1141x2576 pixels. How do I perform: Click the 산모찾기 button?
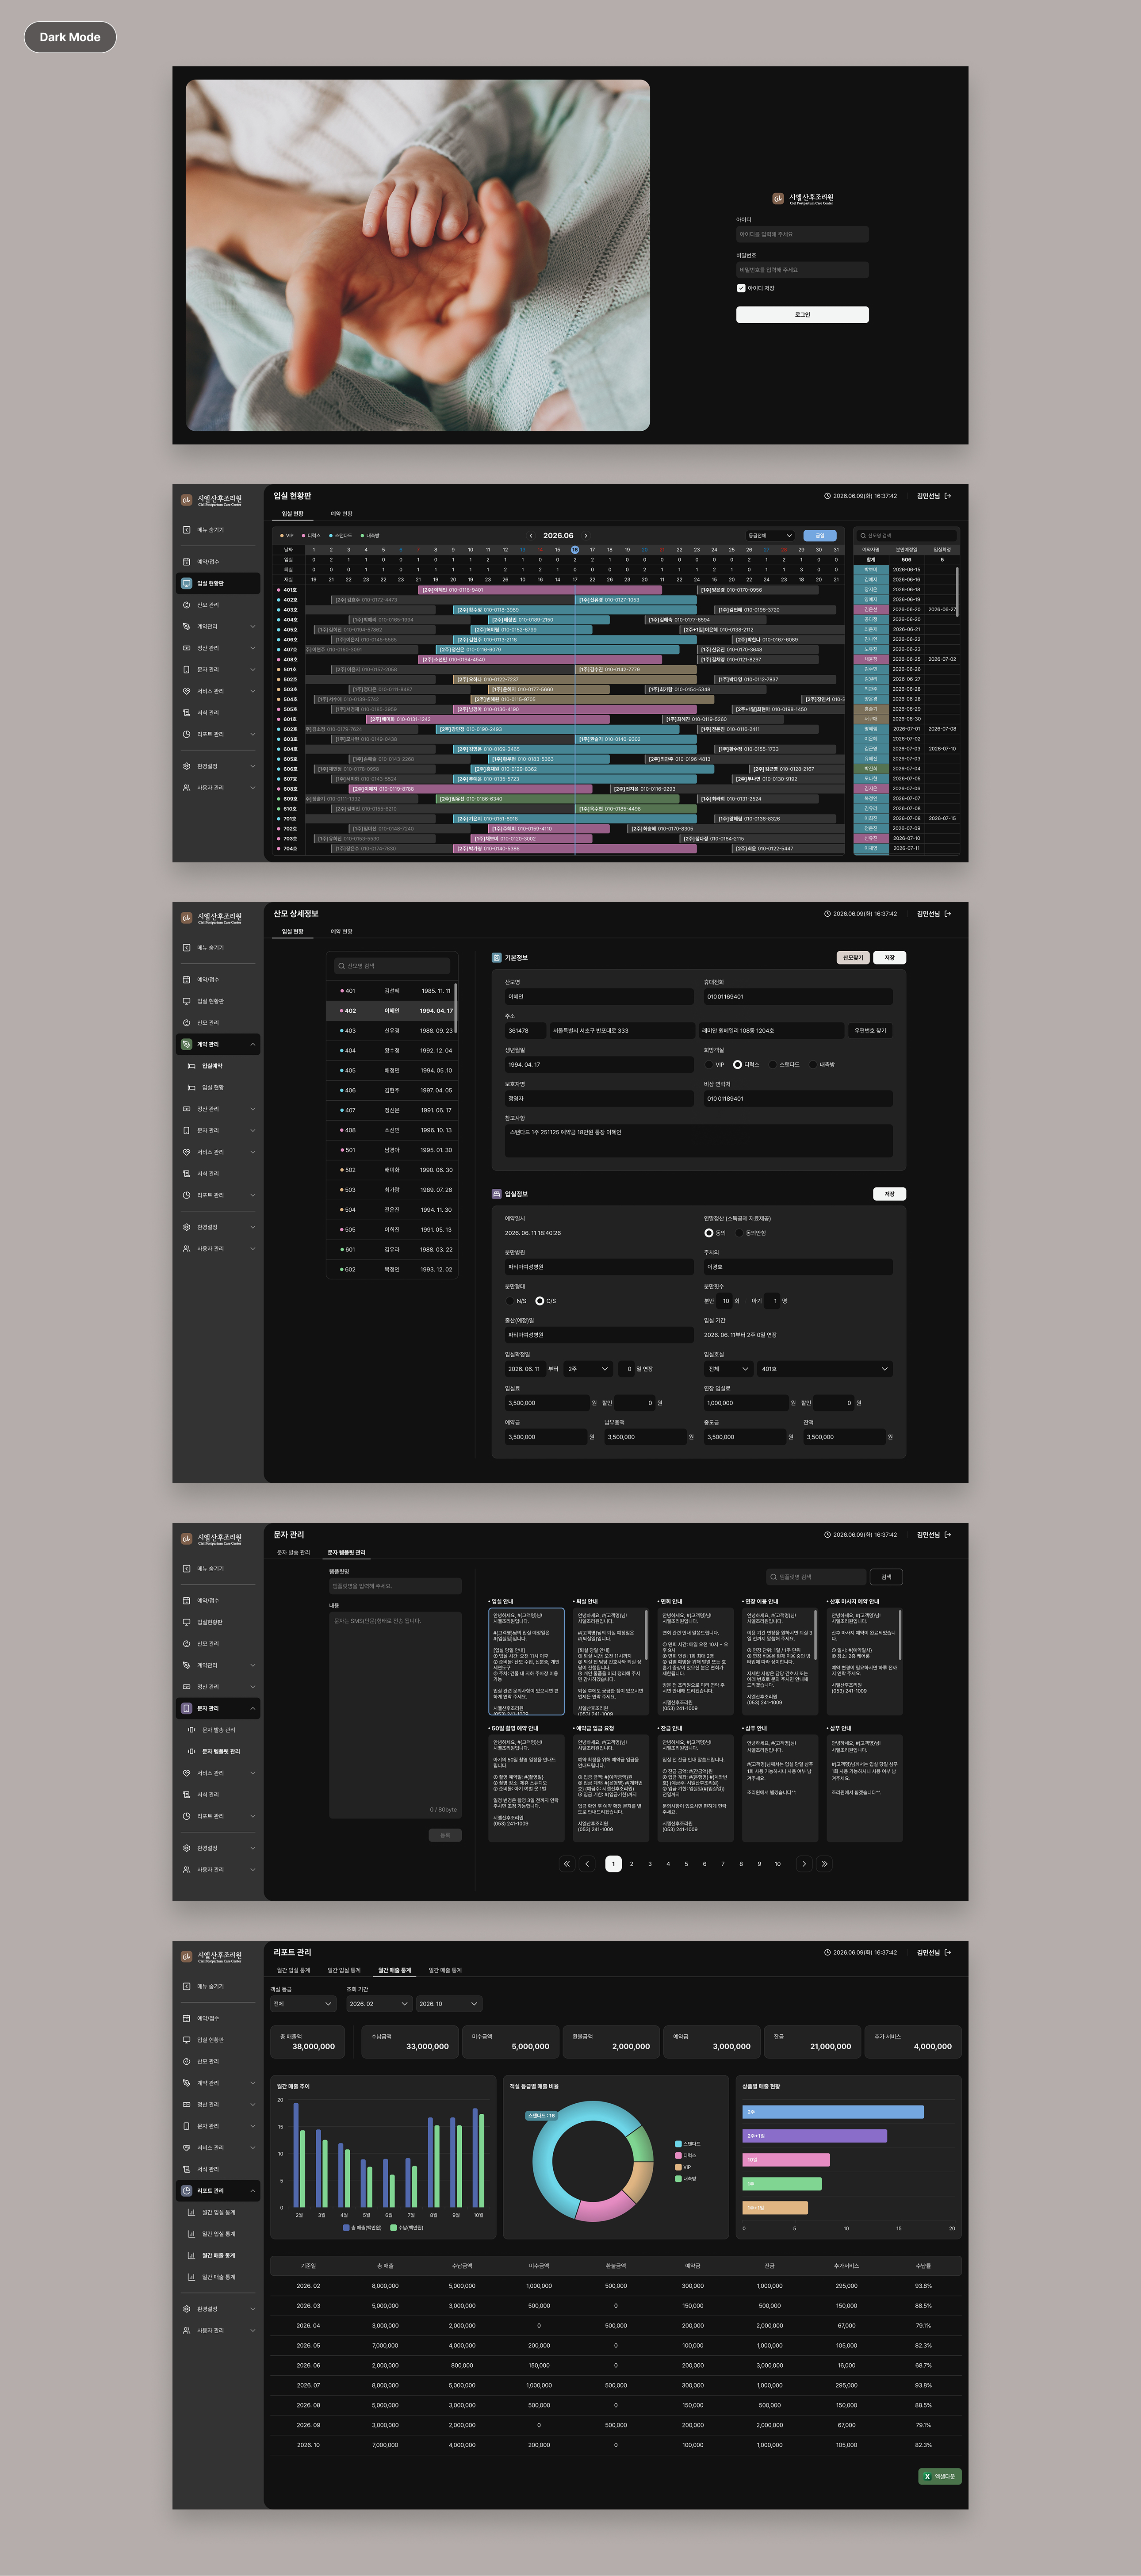(853, 958)
